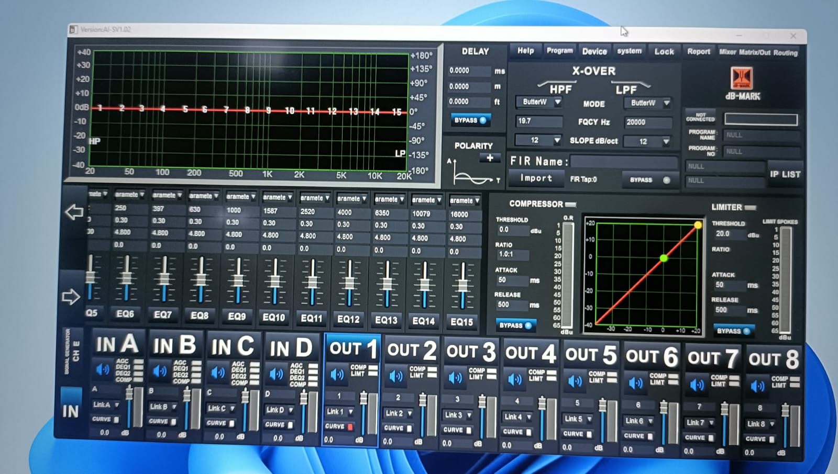Select the OUT 8 channel button

(773, 359)
